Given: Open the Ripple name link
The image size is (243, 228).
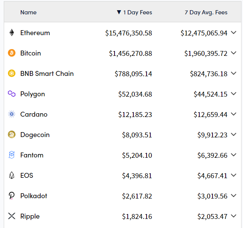Looking at the screenshot, I should point(30,217).
